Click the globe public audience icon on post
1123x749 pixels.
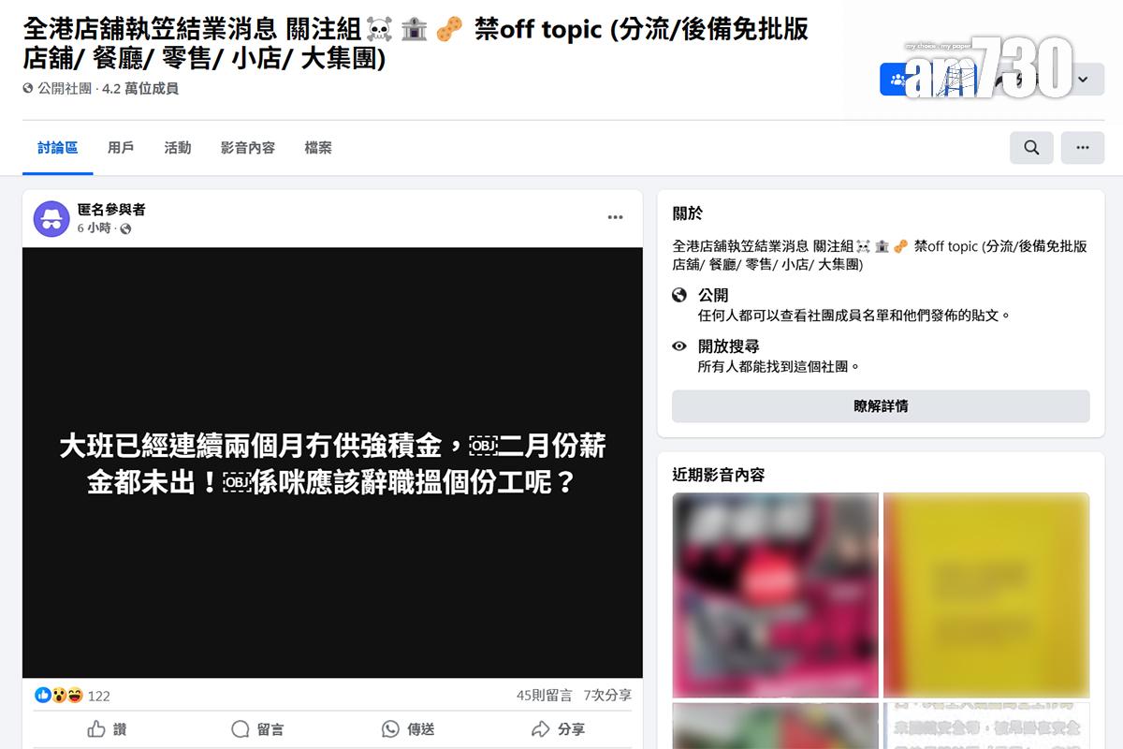tap(125, 228)
